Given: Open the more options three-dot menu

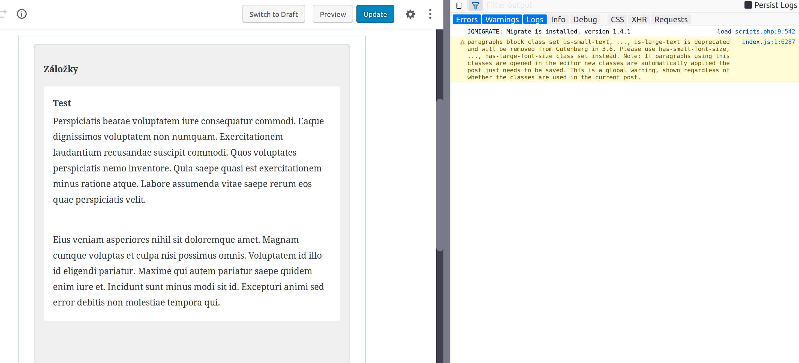Looking at the screenshot, I should (430, 14).
